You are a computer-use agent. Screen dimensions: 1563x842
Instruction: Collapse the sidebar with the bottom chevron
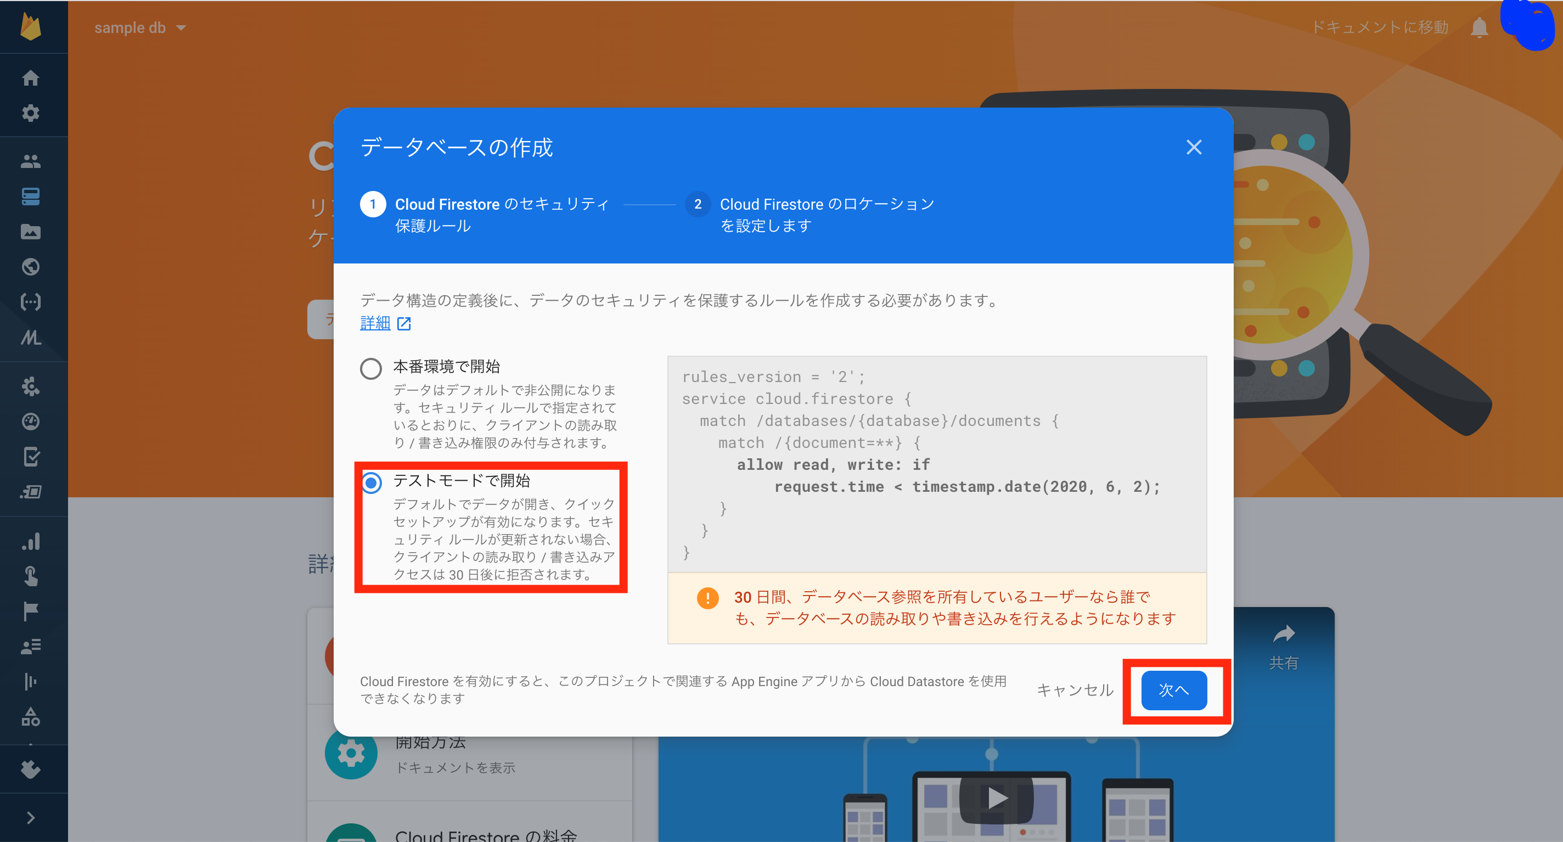point(30,817)
